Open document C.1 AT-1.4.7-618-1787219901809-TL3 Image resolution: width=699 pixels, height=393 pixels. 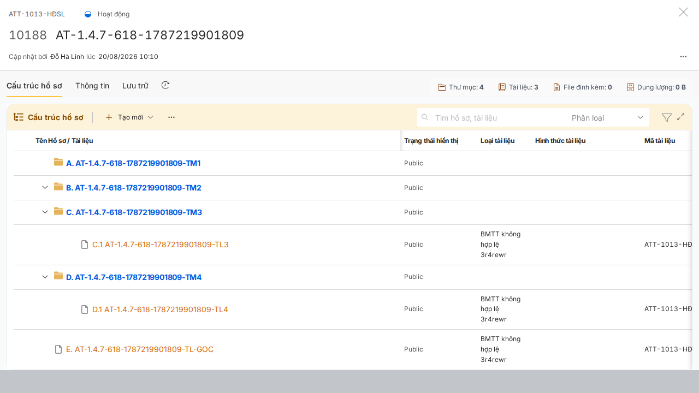[x=161, y=245]
